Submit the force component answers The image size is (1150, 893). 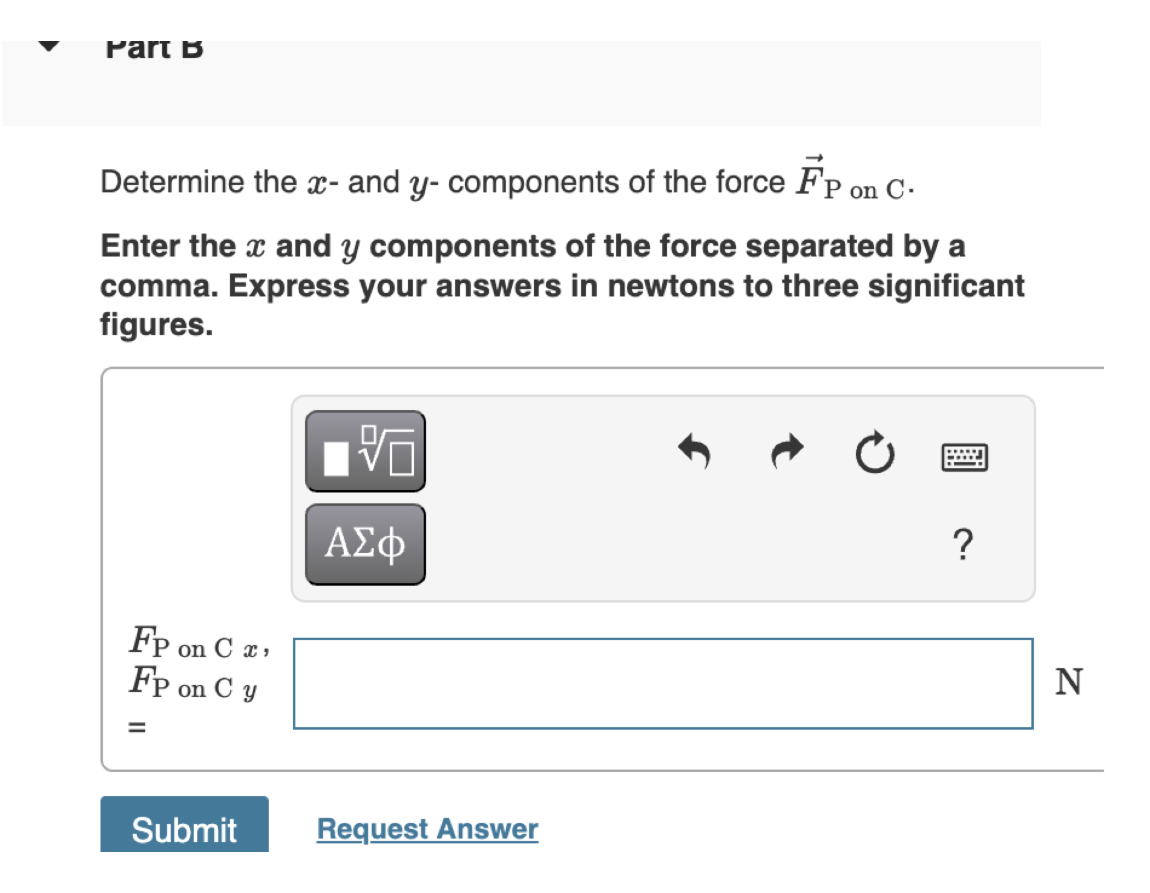tap(183, 830)
